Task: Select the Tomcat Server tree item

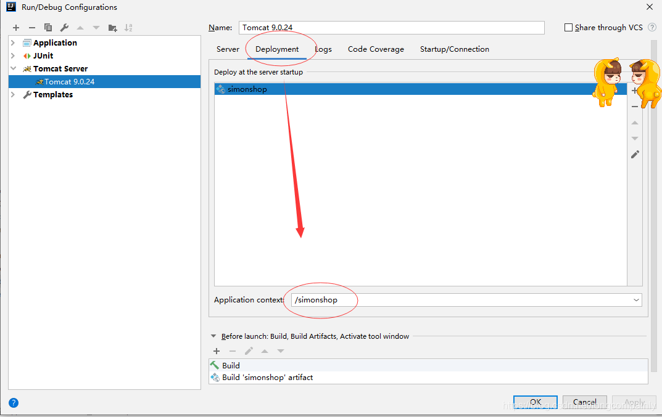Action: (x=60, y=69)
